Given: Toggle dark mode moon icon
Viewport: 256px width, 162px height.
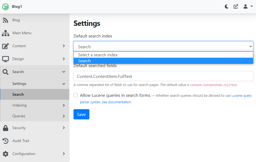Looking at the screenshot, I should tap(226, 6).
